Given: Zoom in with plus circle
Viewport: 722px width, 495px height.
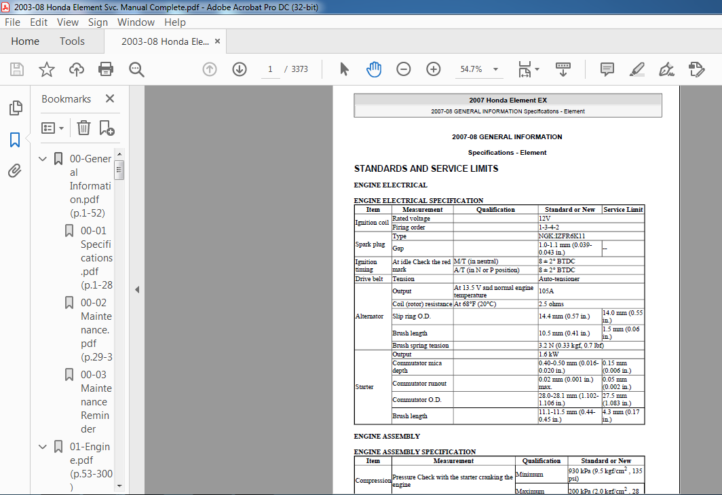Looking at the screenshot, I should tap(434, 69).
